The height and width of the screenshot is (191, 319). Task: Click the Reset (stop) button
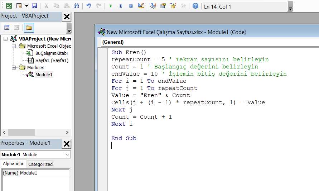coord(131,6)
